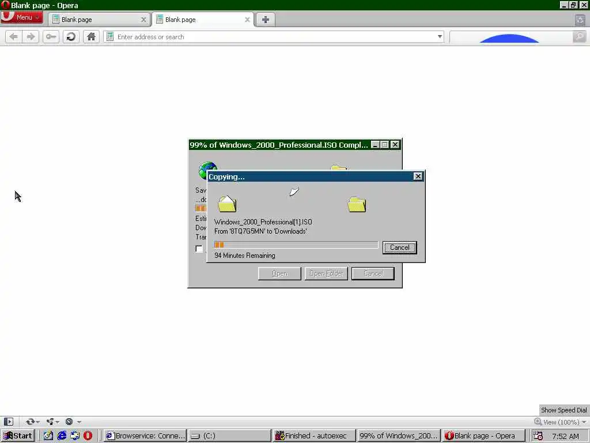Open the View 100% zoom dropdown

coord(560,422)
